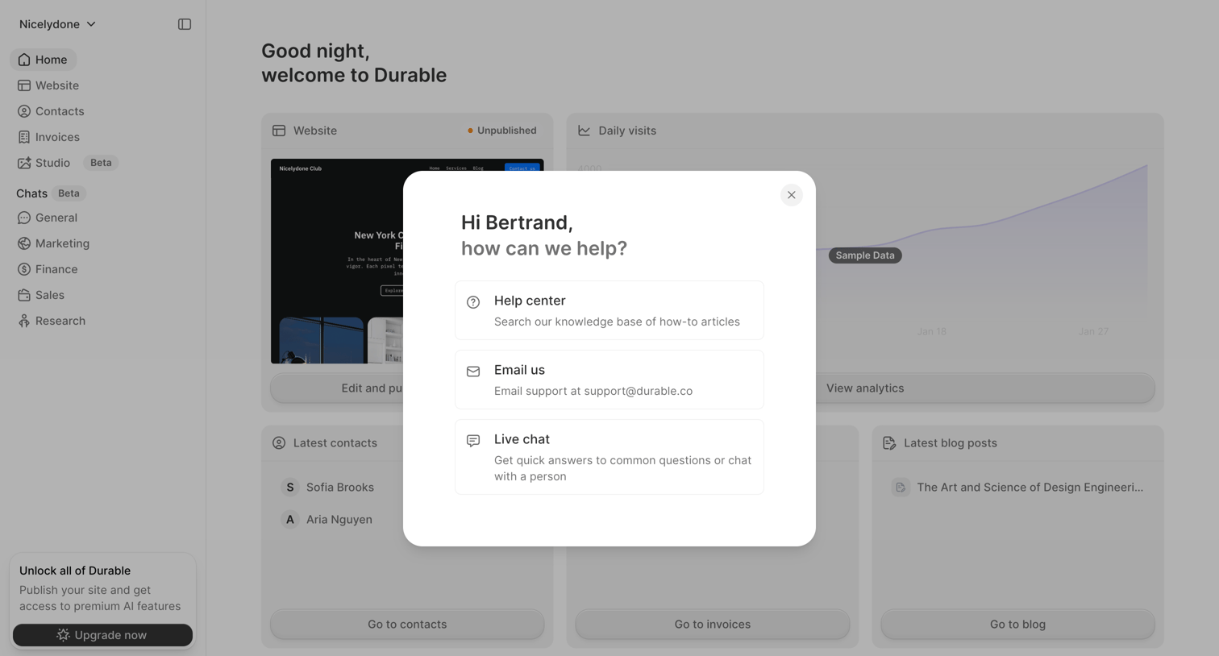Open the website preview thumbnail
Viewport: 1219px width, 656px height.
[x=337, y=261]
